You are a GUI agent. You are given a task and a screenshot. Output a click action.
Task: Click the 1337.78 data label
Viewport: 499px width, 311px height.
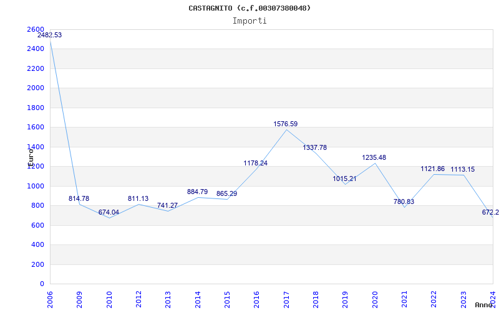315,147
